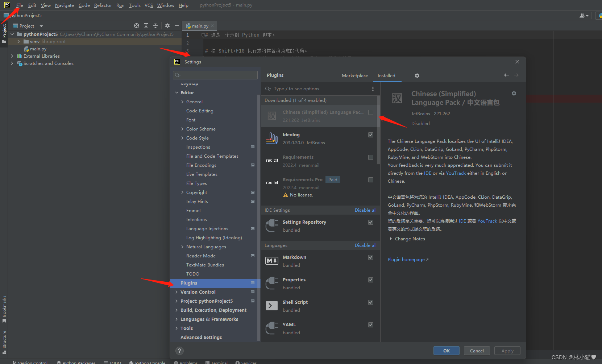This screenshot has height=364, width=602.
Task: Click the Ideolog plugin icon
Action: tap(272, 138)
